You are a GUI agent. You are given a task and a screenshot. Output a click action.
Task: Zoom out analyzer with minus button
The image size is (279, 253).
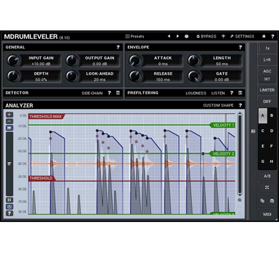point(9,121)
